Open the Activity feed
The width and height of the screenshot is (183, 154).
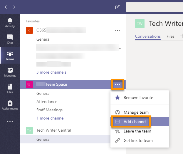pyautogui.click(x=10, y=22)
